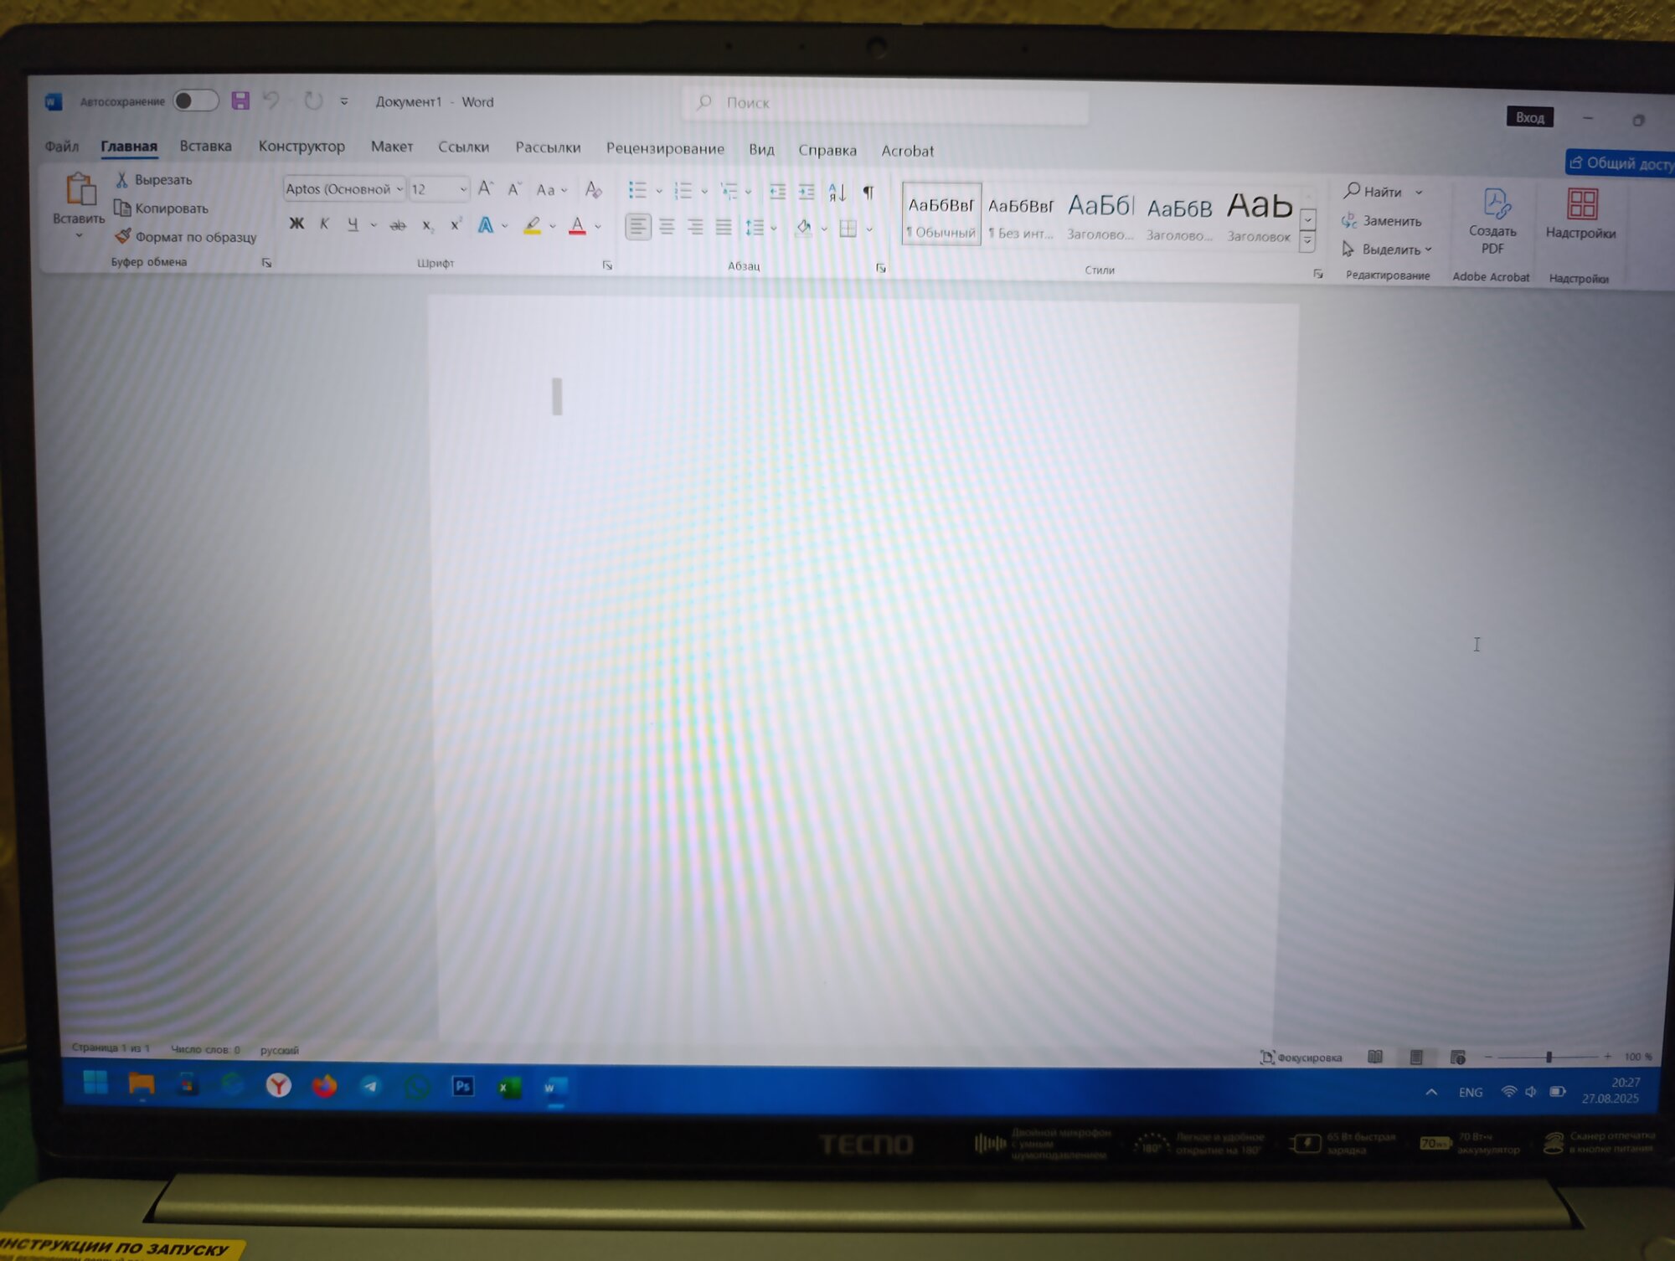Switch to the Ссылки tab

click(463, 147)
